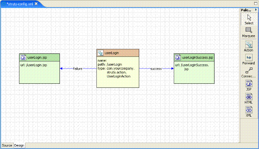Click the success arrow head at userLoginSuccess.jsp
This screenshot has height=149, width=259.
pos(172,68)
